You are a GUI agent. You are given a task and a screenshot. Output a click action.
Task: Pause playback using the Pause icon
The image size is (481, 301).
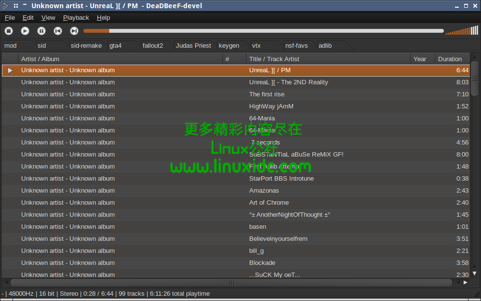click(41, 30)
